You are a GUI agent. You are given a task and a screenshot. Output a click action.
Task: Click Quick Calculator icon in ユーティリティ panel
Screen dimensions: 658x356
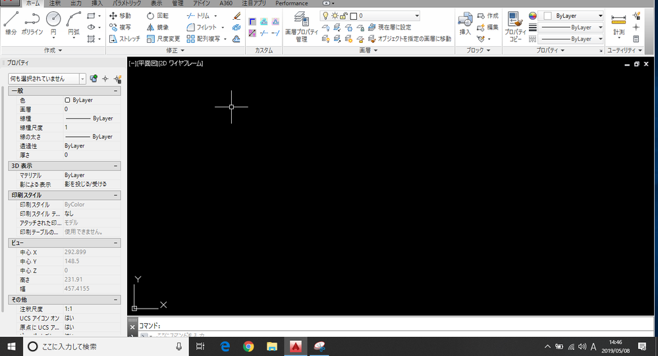click(636, 39)
